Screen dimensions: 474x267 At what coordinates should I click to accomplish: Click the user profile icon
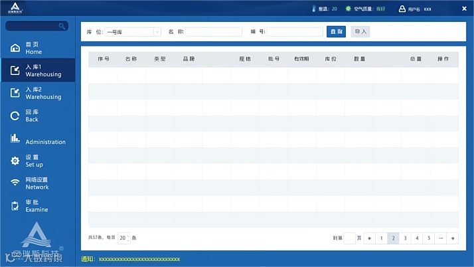[402, 9]
